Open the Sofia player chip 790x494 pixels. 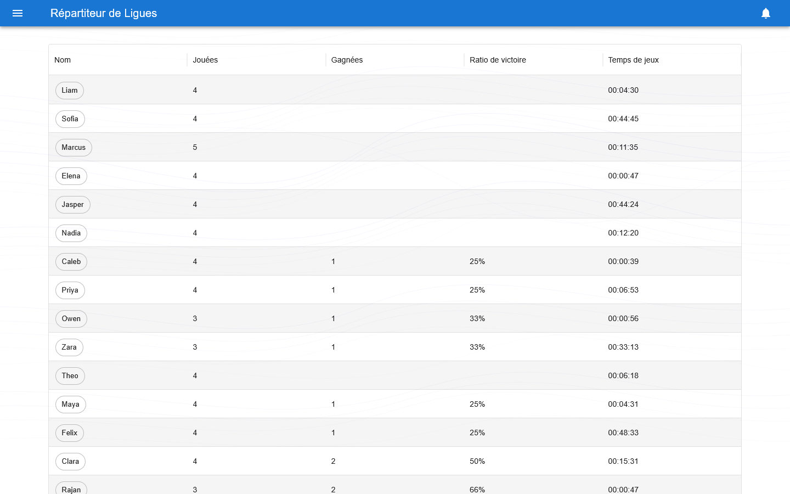(x=70, y=119)
